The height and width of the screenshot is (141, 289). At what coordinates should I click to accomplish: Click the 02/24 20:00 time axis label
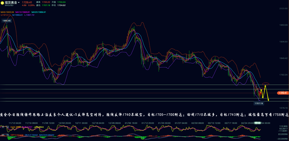coord(247,123)
